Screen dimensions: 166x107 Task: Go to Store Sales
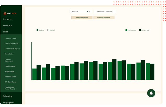click(9, 54)
